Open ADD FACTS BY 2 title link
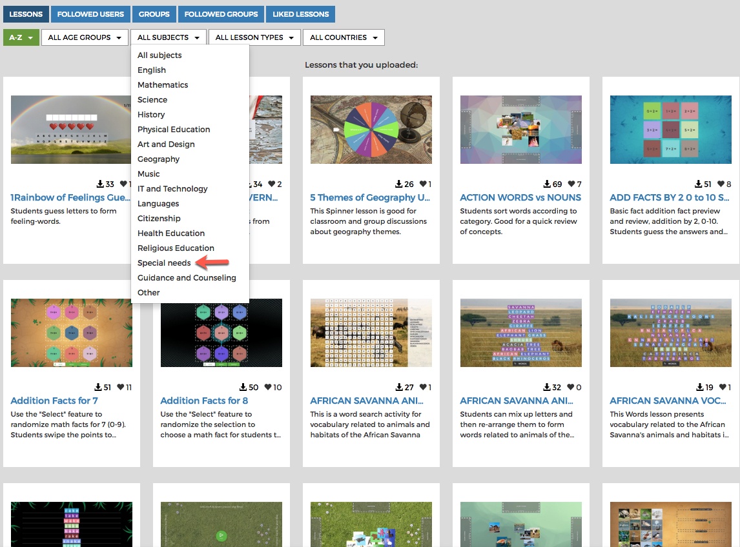This screenshot has height=547, width=740. [670, 197]
